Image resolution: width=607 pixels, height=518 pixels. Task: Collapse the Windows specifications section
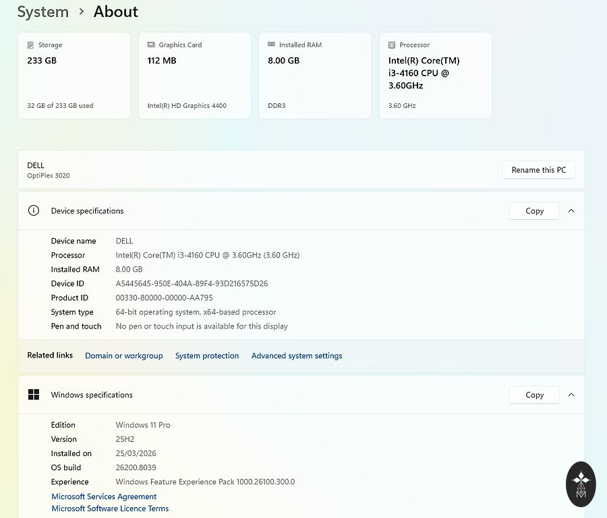tap(571, 395)
